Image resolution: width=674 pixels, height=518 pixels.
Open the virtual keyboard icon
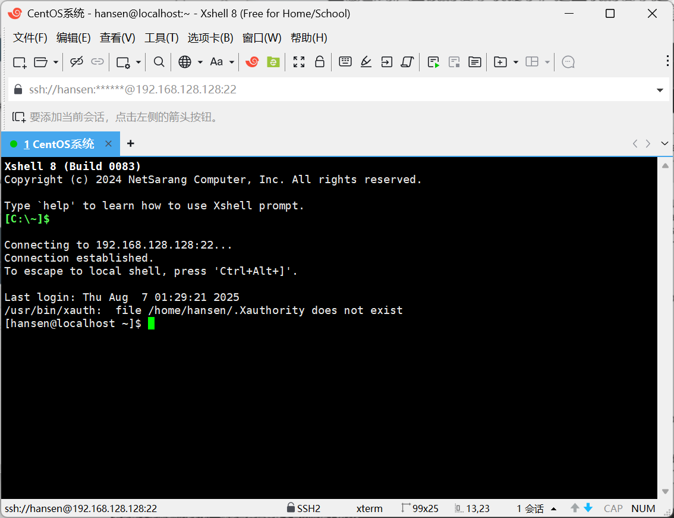pos(345,62)
